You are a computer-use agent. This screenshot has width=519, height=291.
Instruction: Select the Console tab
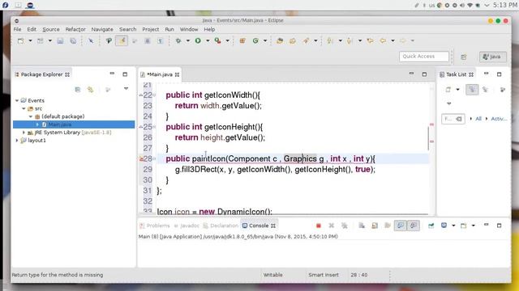(259, 226)
